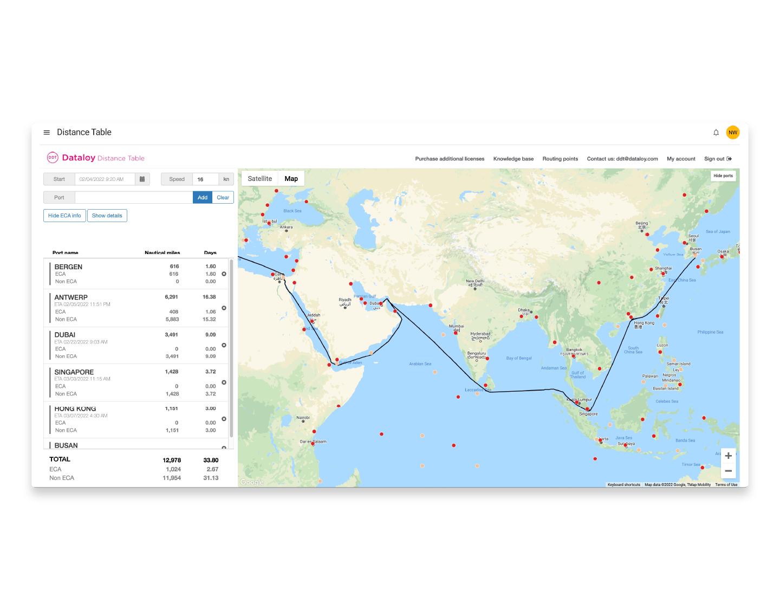Switch map to Map view
The image size is (780, 610).
[x=291, y=179]
